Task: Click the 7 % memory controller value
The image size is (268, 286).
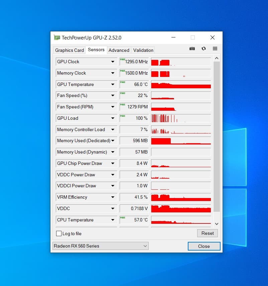Action: coord(134,129)
